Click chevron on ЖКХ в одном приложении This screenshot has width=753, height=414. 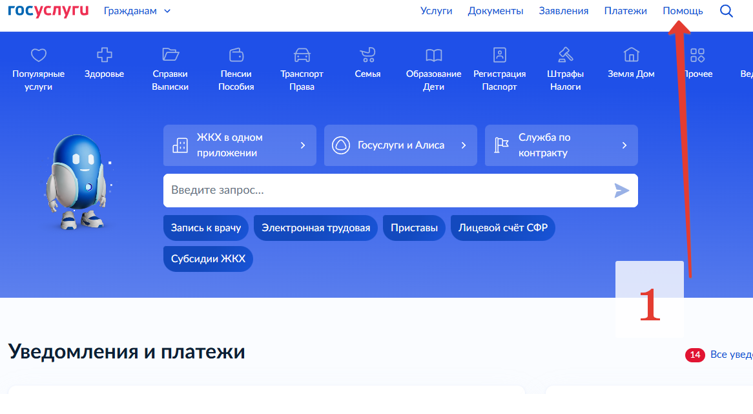click(302, 145)
